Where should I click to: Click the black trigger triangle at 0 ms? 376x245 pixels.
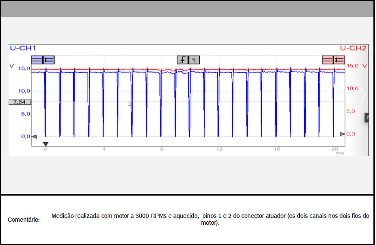[46, 144]
